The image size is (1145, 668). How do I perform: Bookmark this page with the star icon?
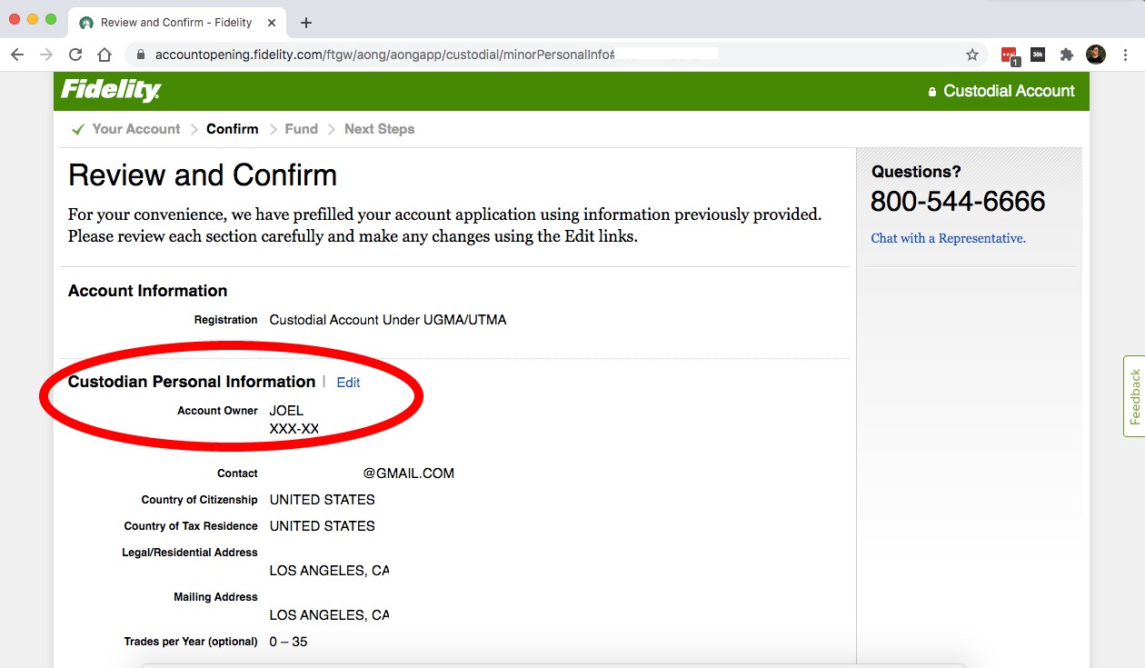pyautogui.click(x=972, y=55)
